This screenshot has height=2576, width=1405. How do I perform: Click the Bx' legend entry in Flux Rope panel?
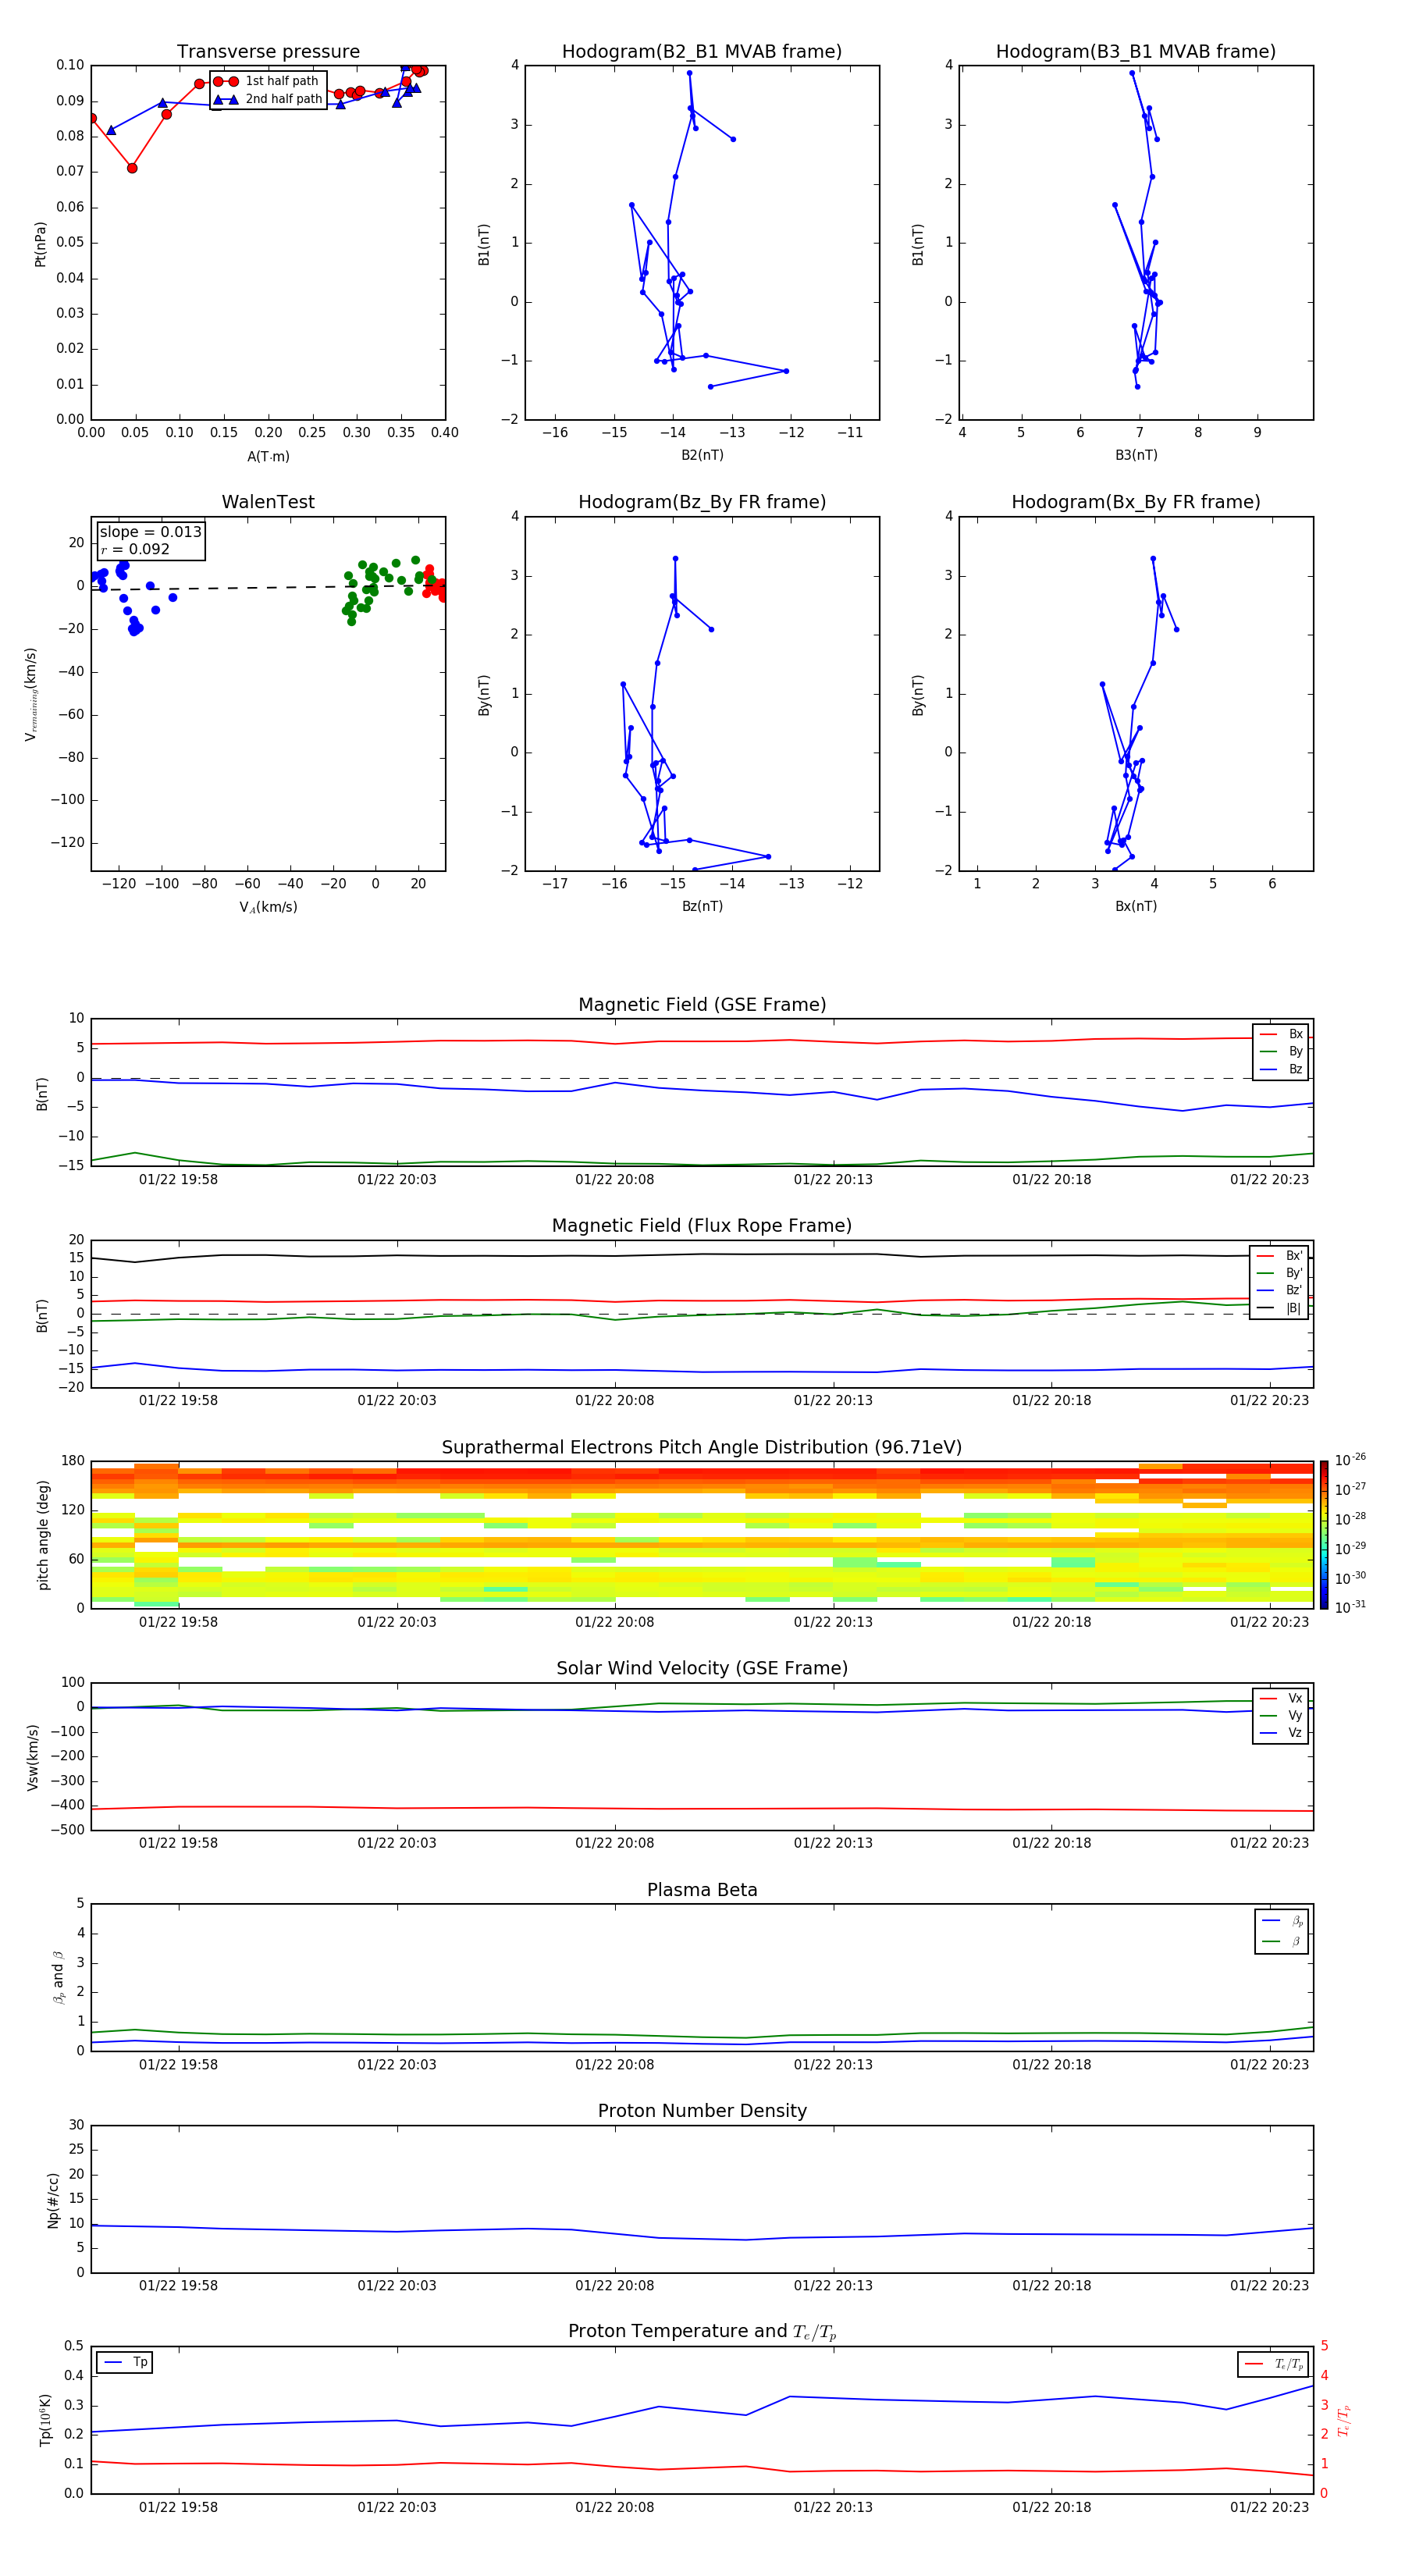click(1280, 1256)
